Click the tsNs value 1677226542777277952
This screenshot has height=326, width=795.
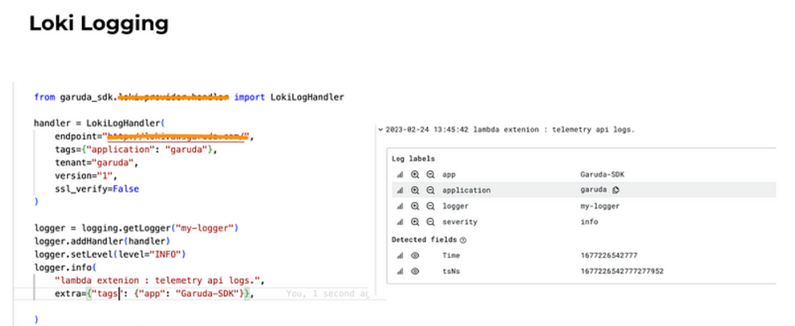[621, 271]
